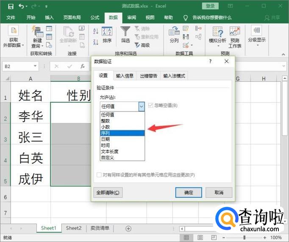Open the Sort dialog (排序)
The image size is (289, 242).
107,35
